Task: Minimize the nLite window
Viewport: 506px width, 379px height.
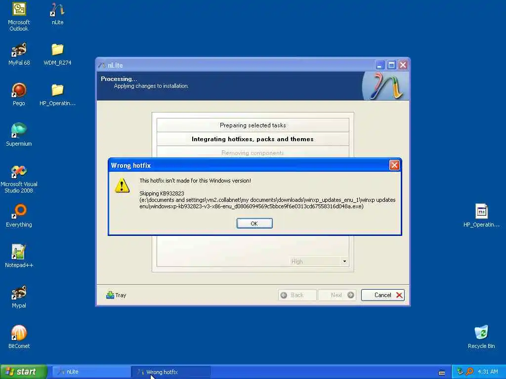Action: click(x=379, y=65)
